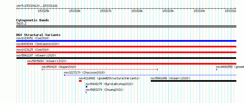Click the Cytogenetic Bands track title
This screenshot has height=103, width=244.
click(33, 20)
